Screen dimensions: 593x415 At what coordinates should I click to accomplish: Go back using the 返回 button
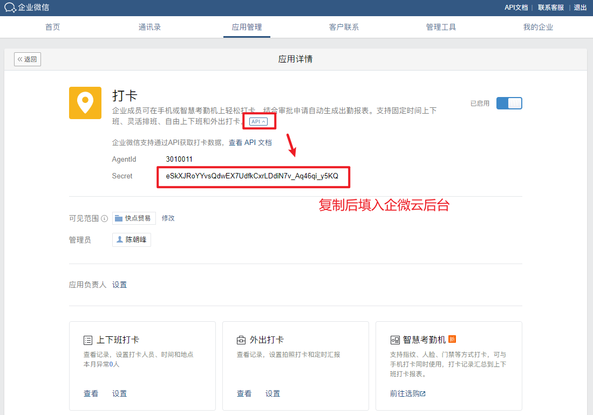[28, 59]
